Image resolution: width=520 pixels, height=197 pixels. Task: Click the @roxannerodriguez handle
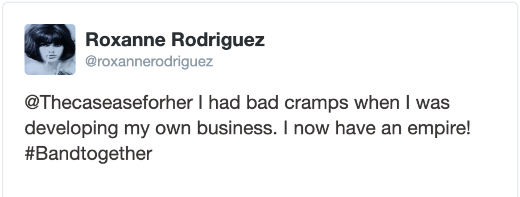click(x=149, y=62)
